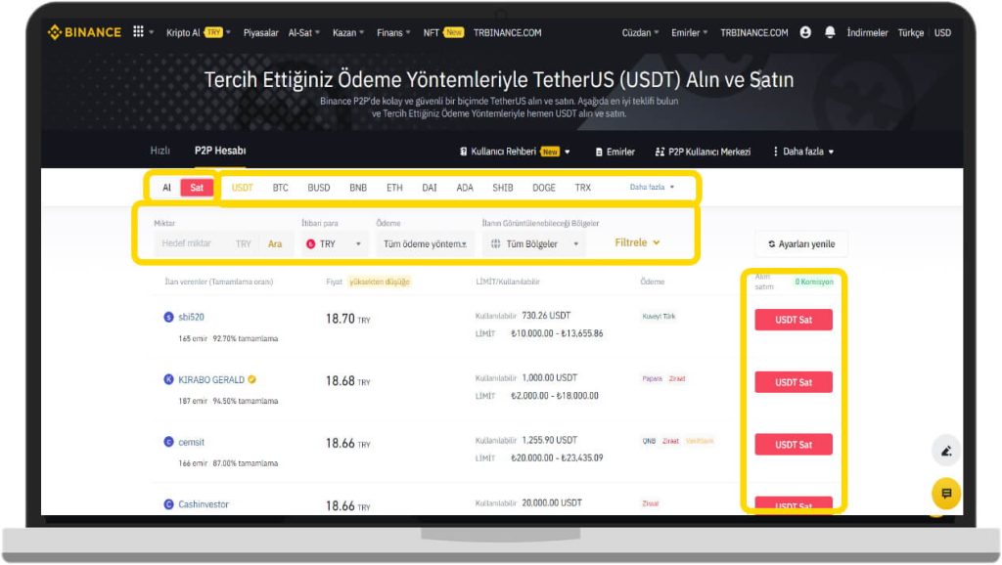Open the Cüzdan dropdown
This screenshot has width=1002, height=565.
tap(640, 32)
